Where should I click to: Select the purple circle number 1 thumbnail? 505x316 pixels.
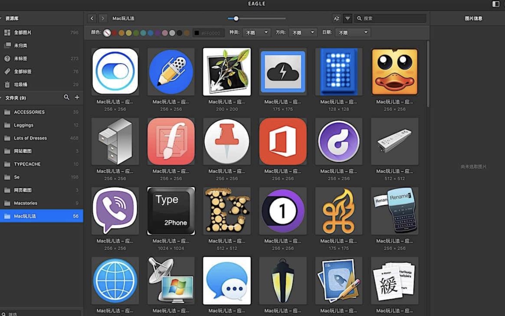click(x=283, y=211)
